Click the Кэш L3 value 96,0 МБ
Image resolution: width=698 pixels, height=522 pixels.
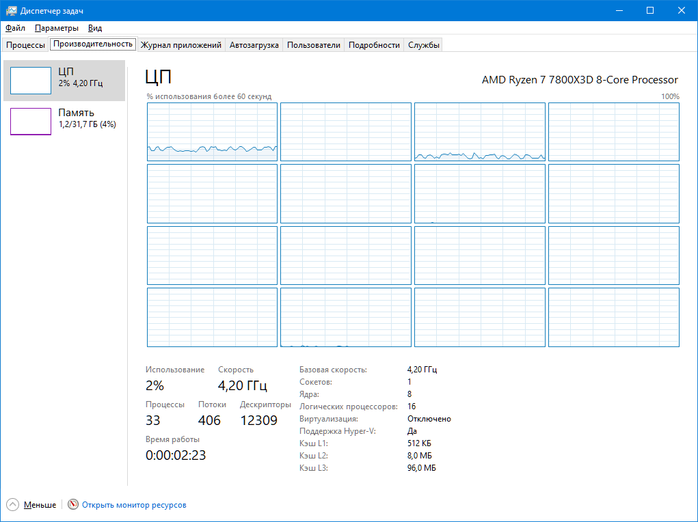(421, 468)
